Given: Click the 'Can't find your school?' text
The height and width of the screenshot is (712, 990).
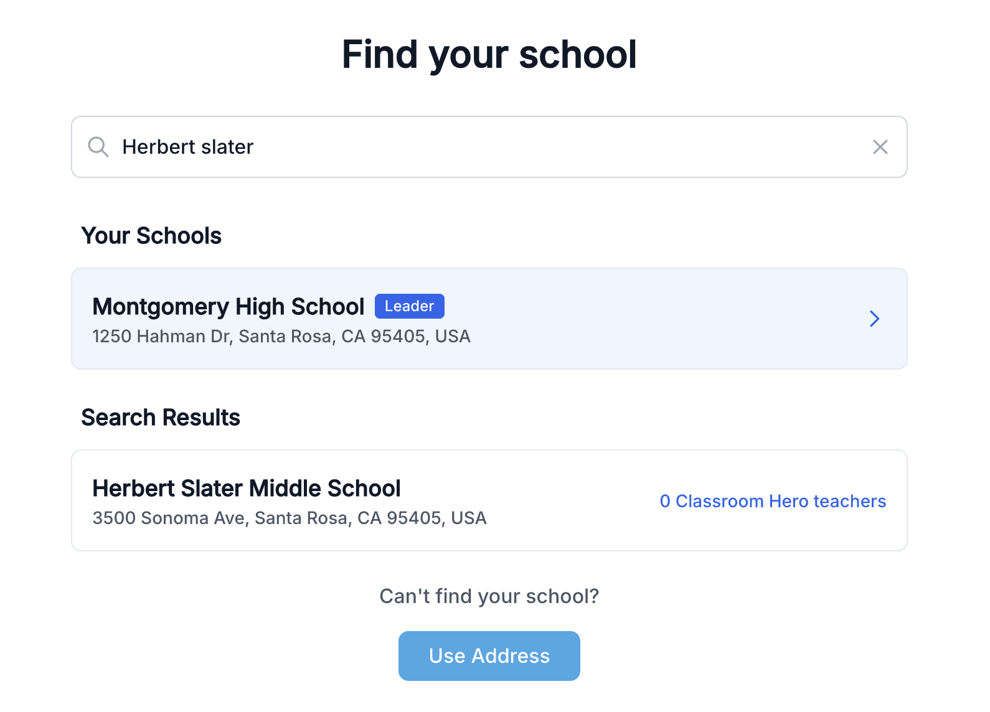Looking at the screenshot, I should (x=489, y=596).
